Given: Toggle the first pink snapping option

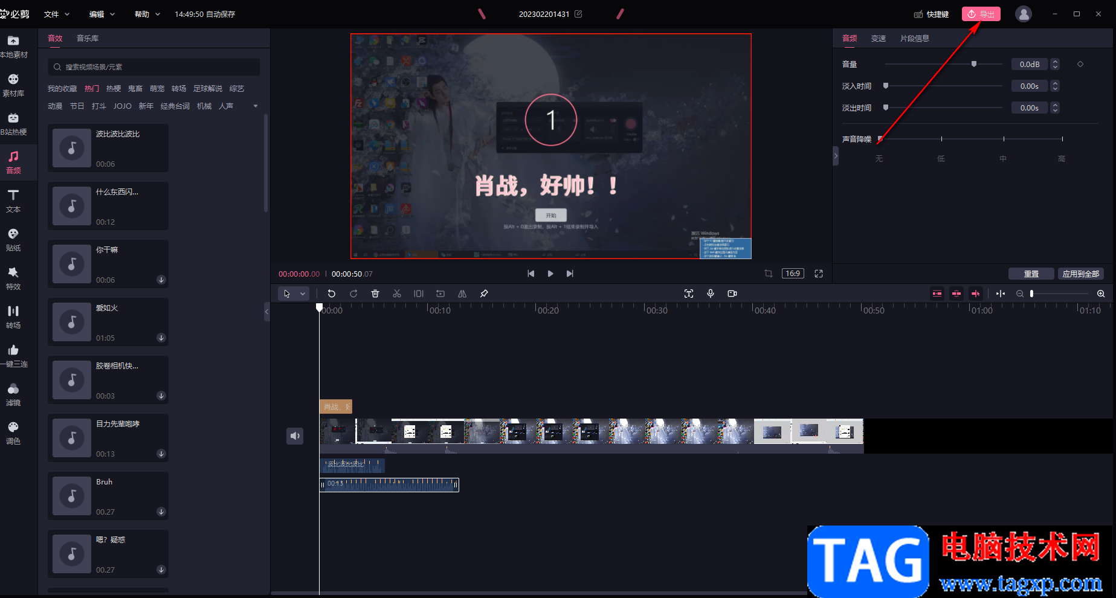Looking at the screenshot, I should tap(937, 294).
